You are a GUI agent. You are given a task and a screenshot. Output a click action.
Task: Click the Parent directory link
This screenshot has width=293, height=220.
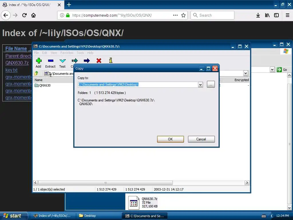19,56
